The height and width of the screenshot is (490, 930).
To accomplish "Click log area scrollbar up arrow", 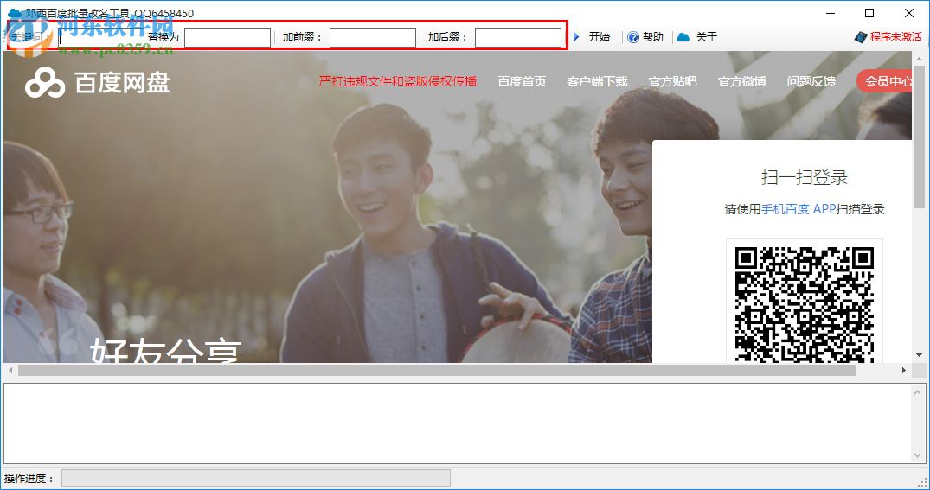I will coord(918,391).
